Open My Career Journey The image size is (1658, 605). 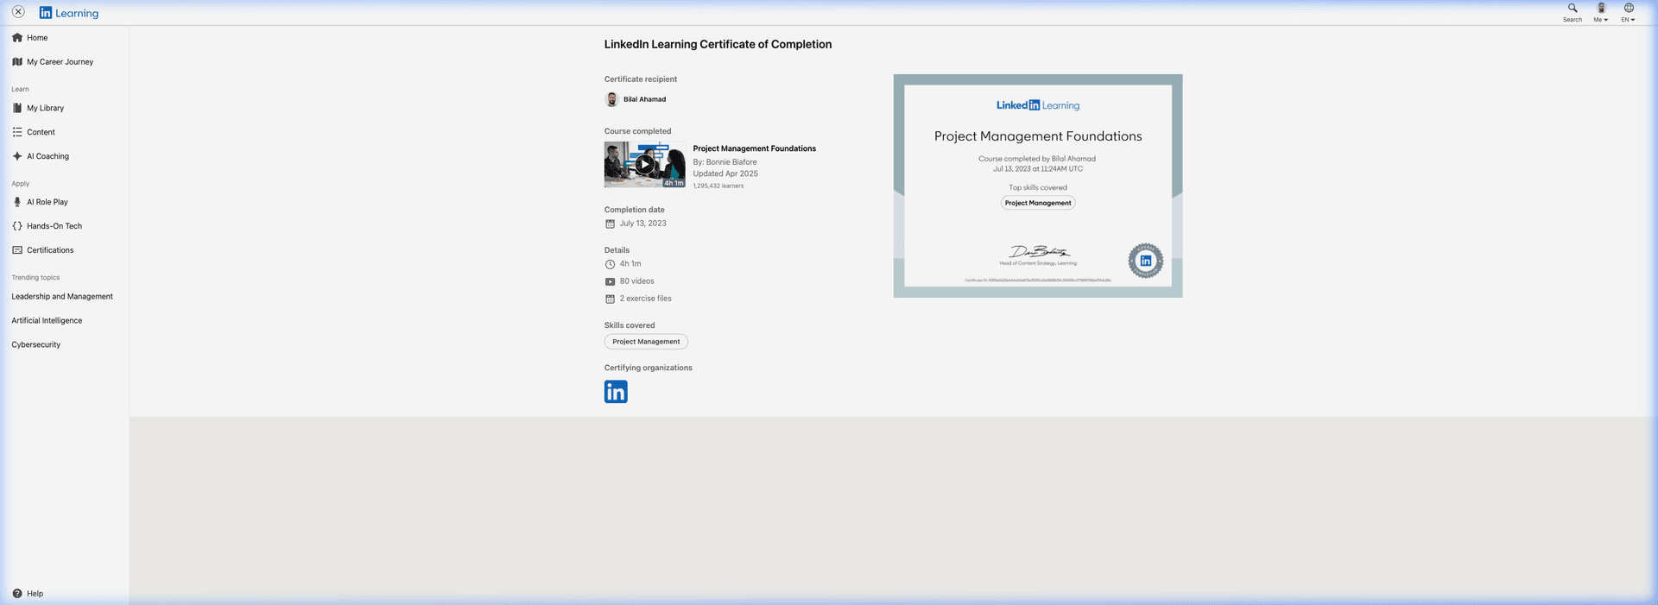coord(60,62)
